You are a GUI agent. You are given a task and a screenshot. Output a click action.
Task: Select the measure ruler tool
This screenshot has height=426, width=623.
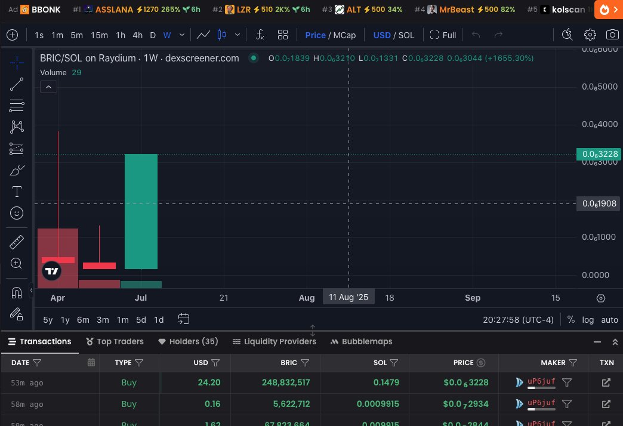16,242
